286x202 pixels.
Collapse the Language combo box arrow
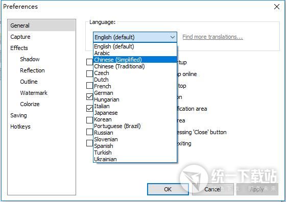173,37
